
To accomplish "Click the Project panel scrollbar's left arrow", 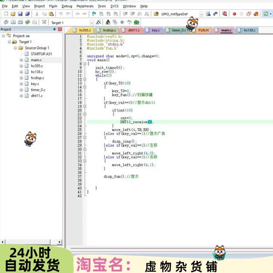I will (x=3, y=242).
